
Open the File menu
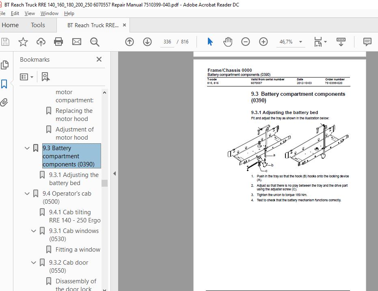coord(2,13)
